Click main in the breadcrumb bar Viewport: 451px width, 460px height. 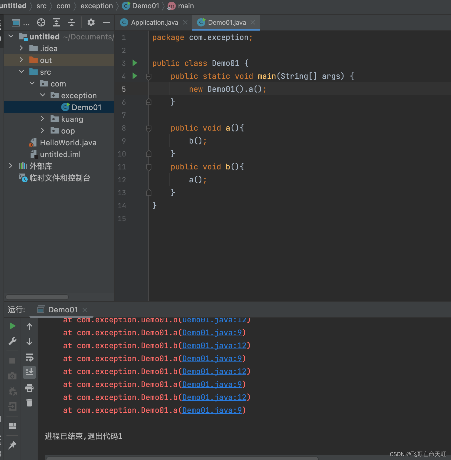[x=181, y=6]
